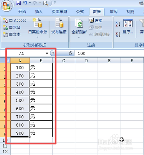Open the undo history dropdown arrow
Viewport: 144px width, 155px height.
click(30, 3)
